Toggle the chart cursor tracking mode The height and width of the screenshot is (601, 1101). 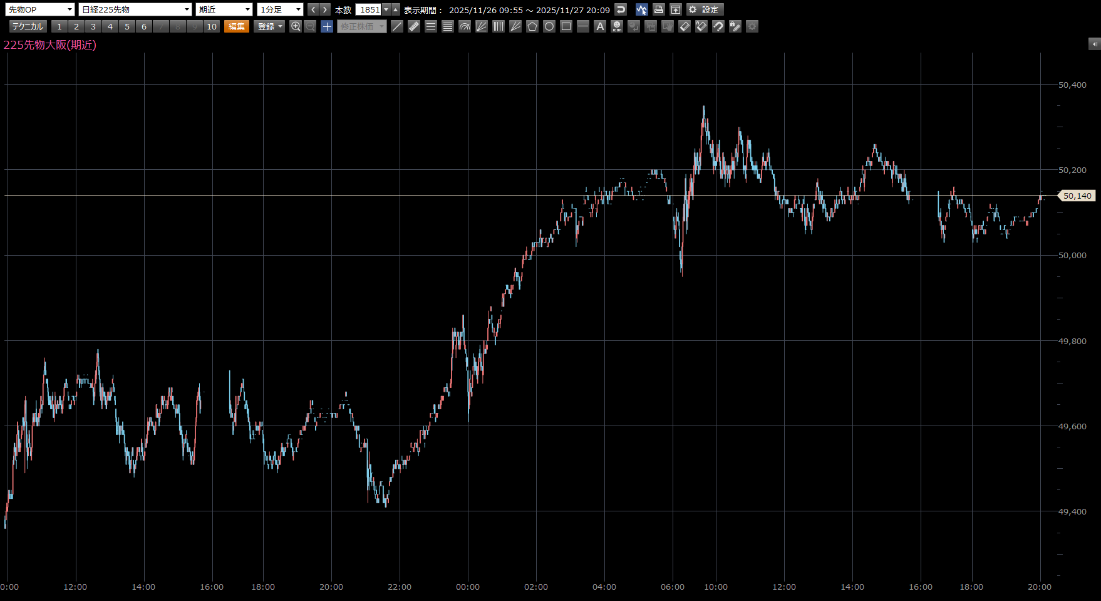pos(641,9)
